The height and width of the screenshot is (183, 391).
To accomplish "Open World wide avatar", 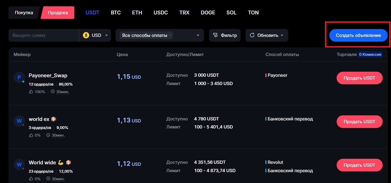I will (x=19, y=164).
